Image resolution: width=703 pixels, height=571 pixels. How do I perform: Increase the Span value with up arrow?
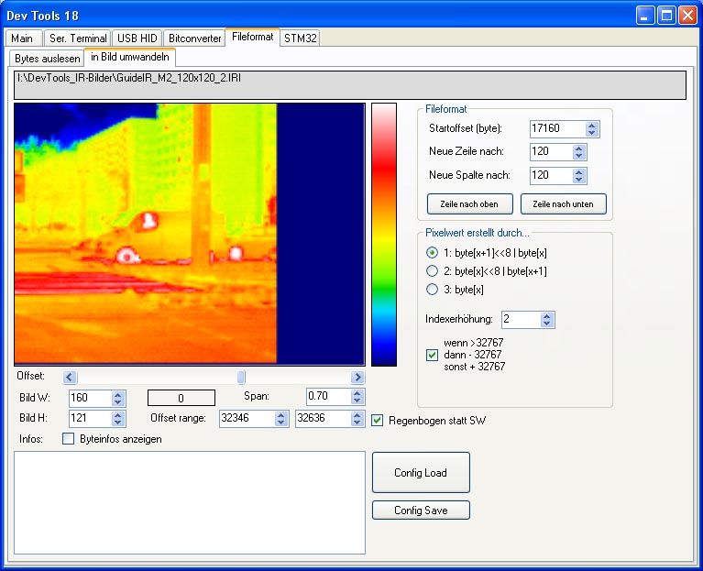pyautogui.click(x=358, y=393)
